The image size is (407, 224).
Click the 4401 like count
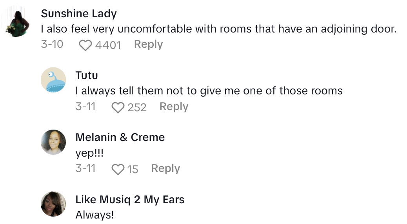pyautogui.click(x=108, y=45)
